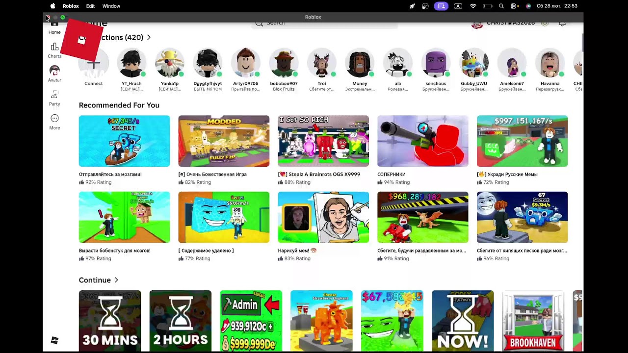Screen dimensions: 628x353
Task: Click the 94% Rating under СОПЕРНИКИ
Action: tap(396, 182)
